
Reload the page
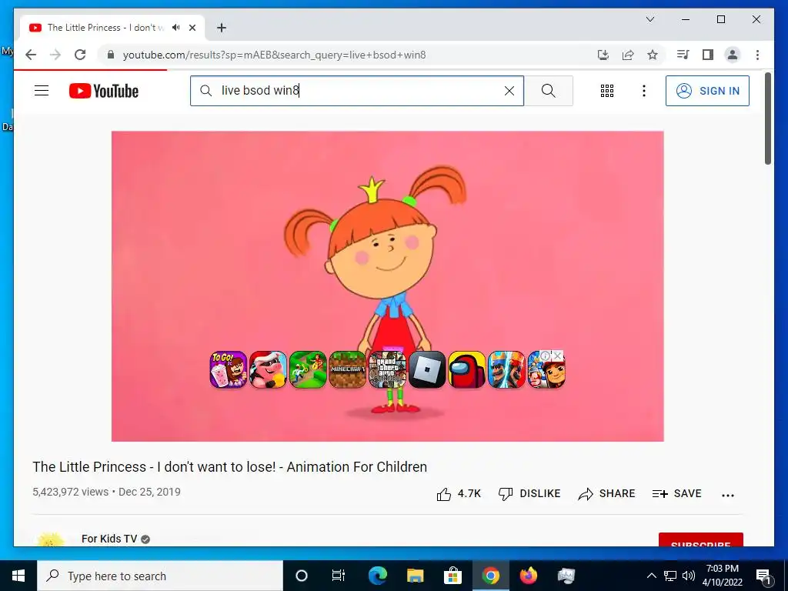[80, 55]
